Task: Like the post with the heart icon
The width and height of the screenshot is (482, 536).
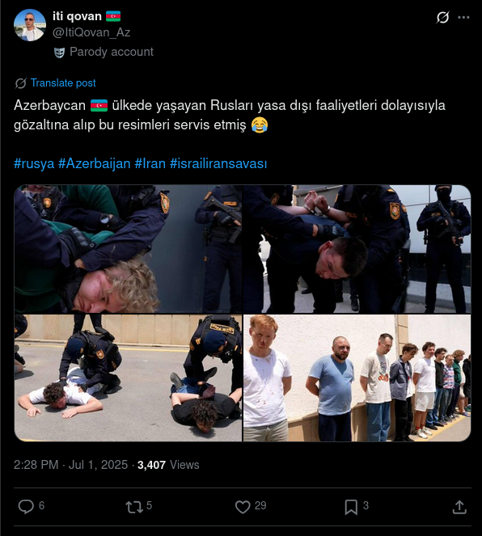Action: pos(243,507)
